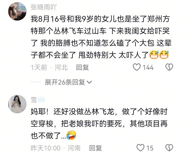Open the username 雪

pyautogui.click(x=34, y=100)
